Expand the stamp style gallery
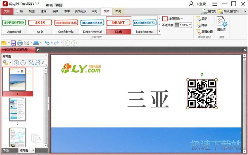The width and height of the screenshot is (248, 155). (159, 31)
